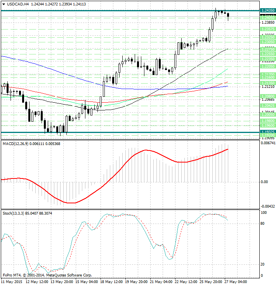Image resolution: width=276 pixels, height=285 pixels.
Task: Select the 18 May 12:00 time marker
Action: (111, 281)
